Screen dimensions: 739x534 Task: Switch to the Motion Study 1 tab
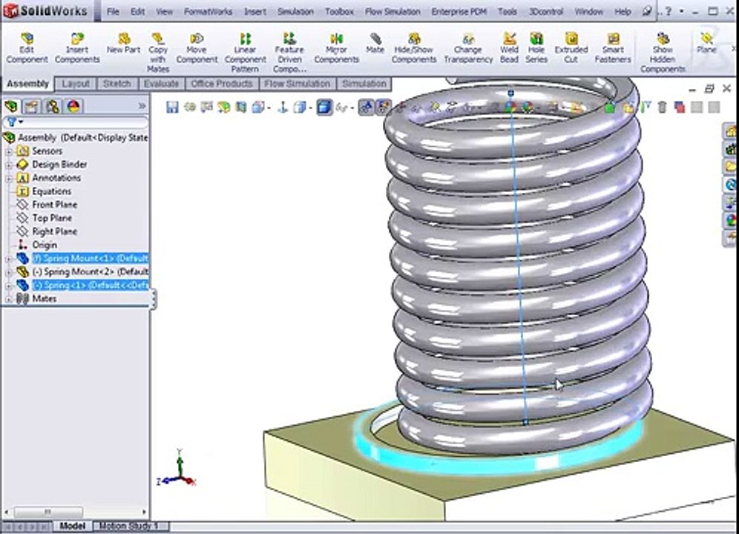tap(128, 526)
